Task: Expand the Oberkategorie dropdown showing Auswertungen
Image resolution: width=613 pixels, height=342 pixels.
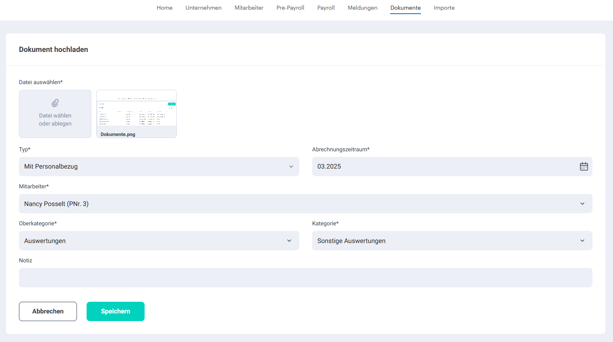Action: pyautogui.click(x=159, y=241)
